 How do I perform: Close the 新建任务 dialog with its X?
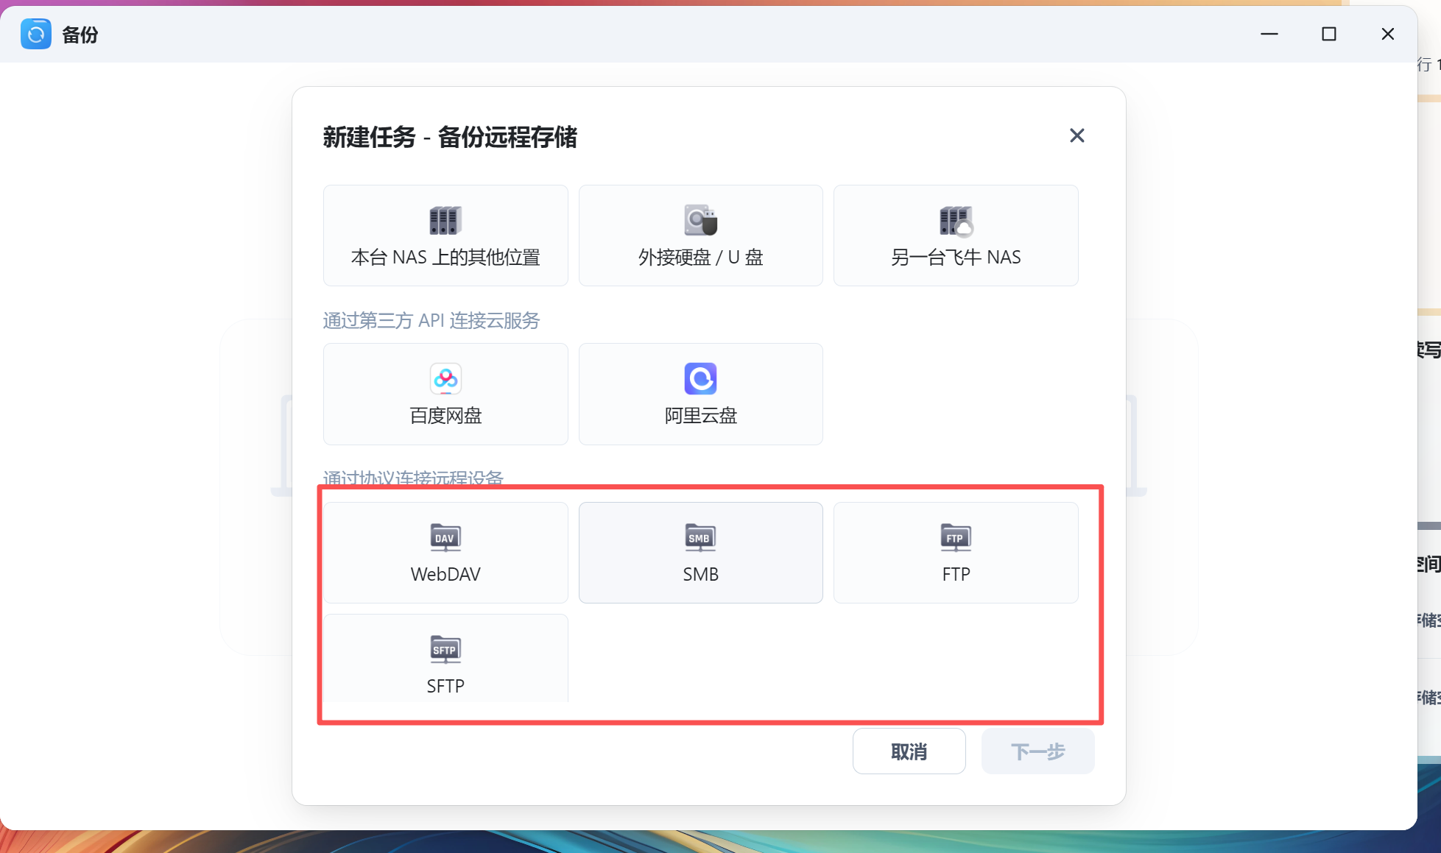(1077, 135)
